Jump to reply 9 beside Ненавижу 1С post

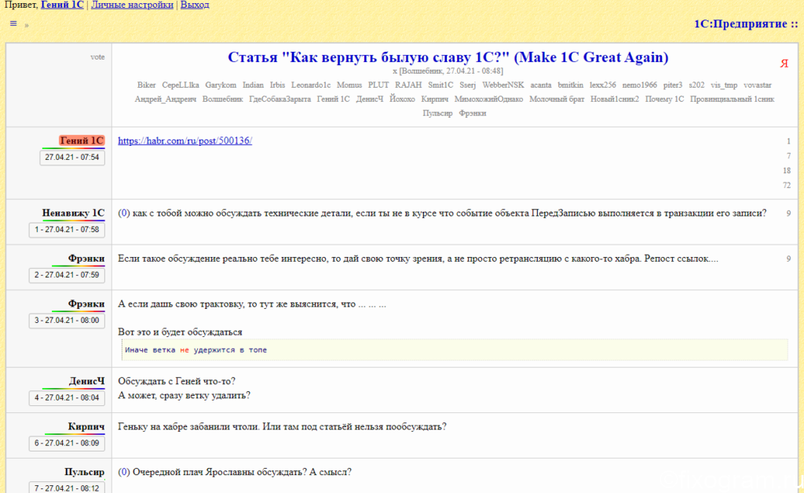tap(788, 213)
